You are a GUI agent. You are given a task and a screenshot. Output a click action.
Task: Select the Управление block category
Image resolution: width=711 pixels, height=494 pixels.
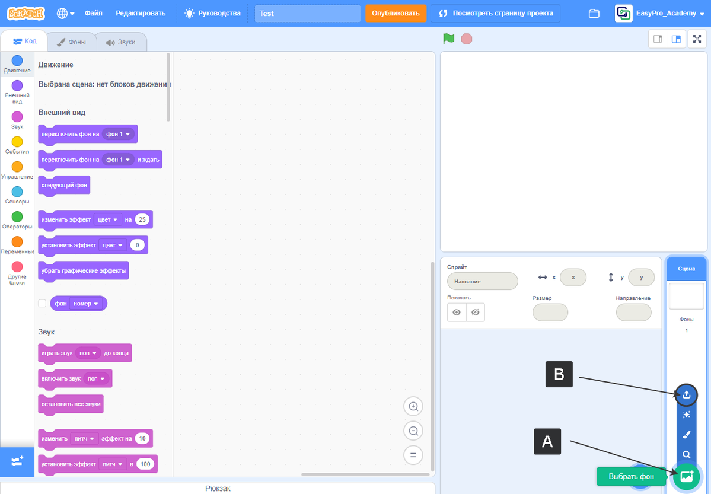[17, 170]
